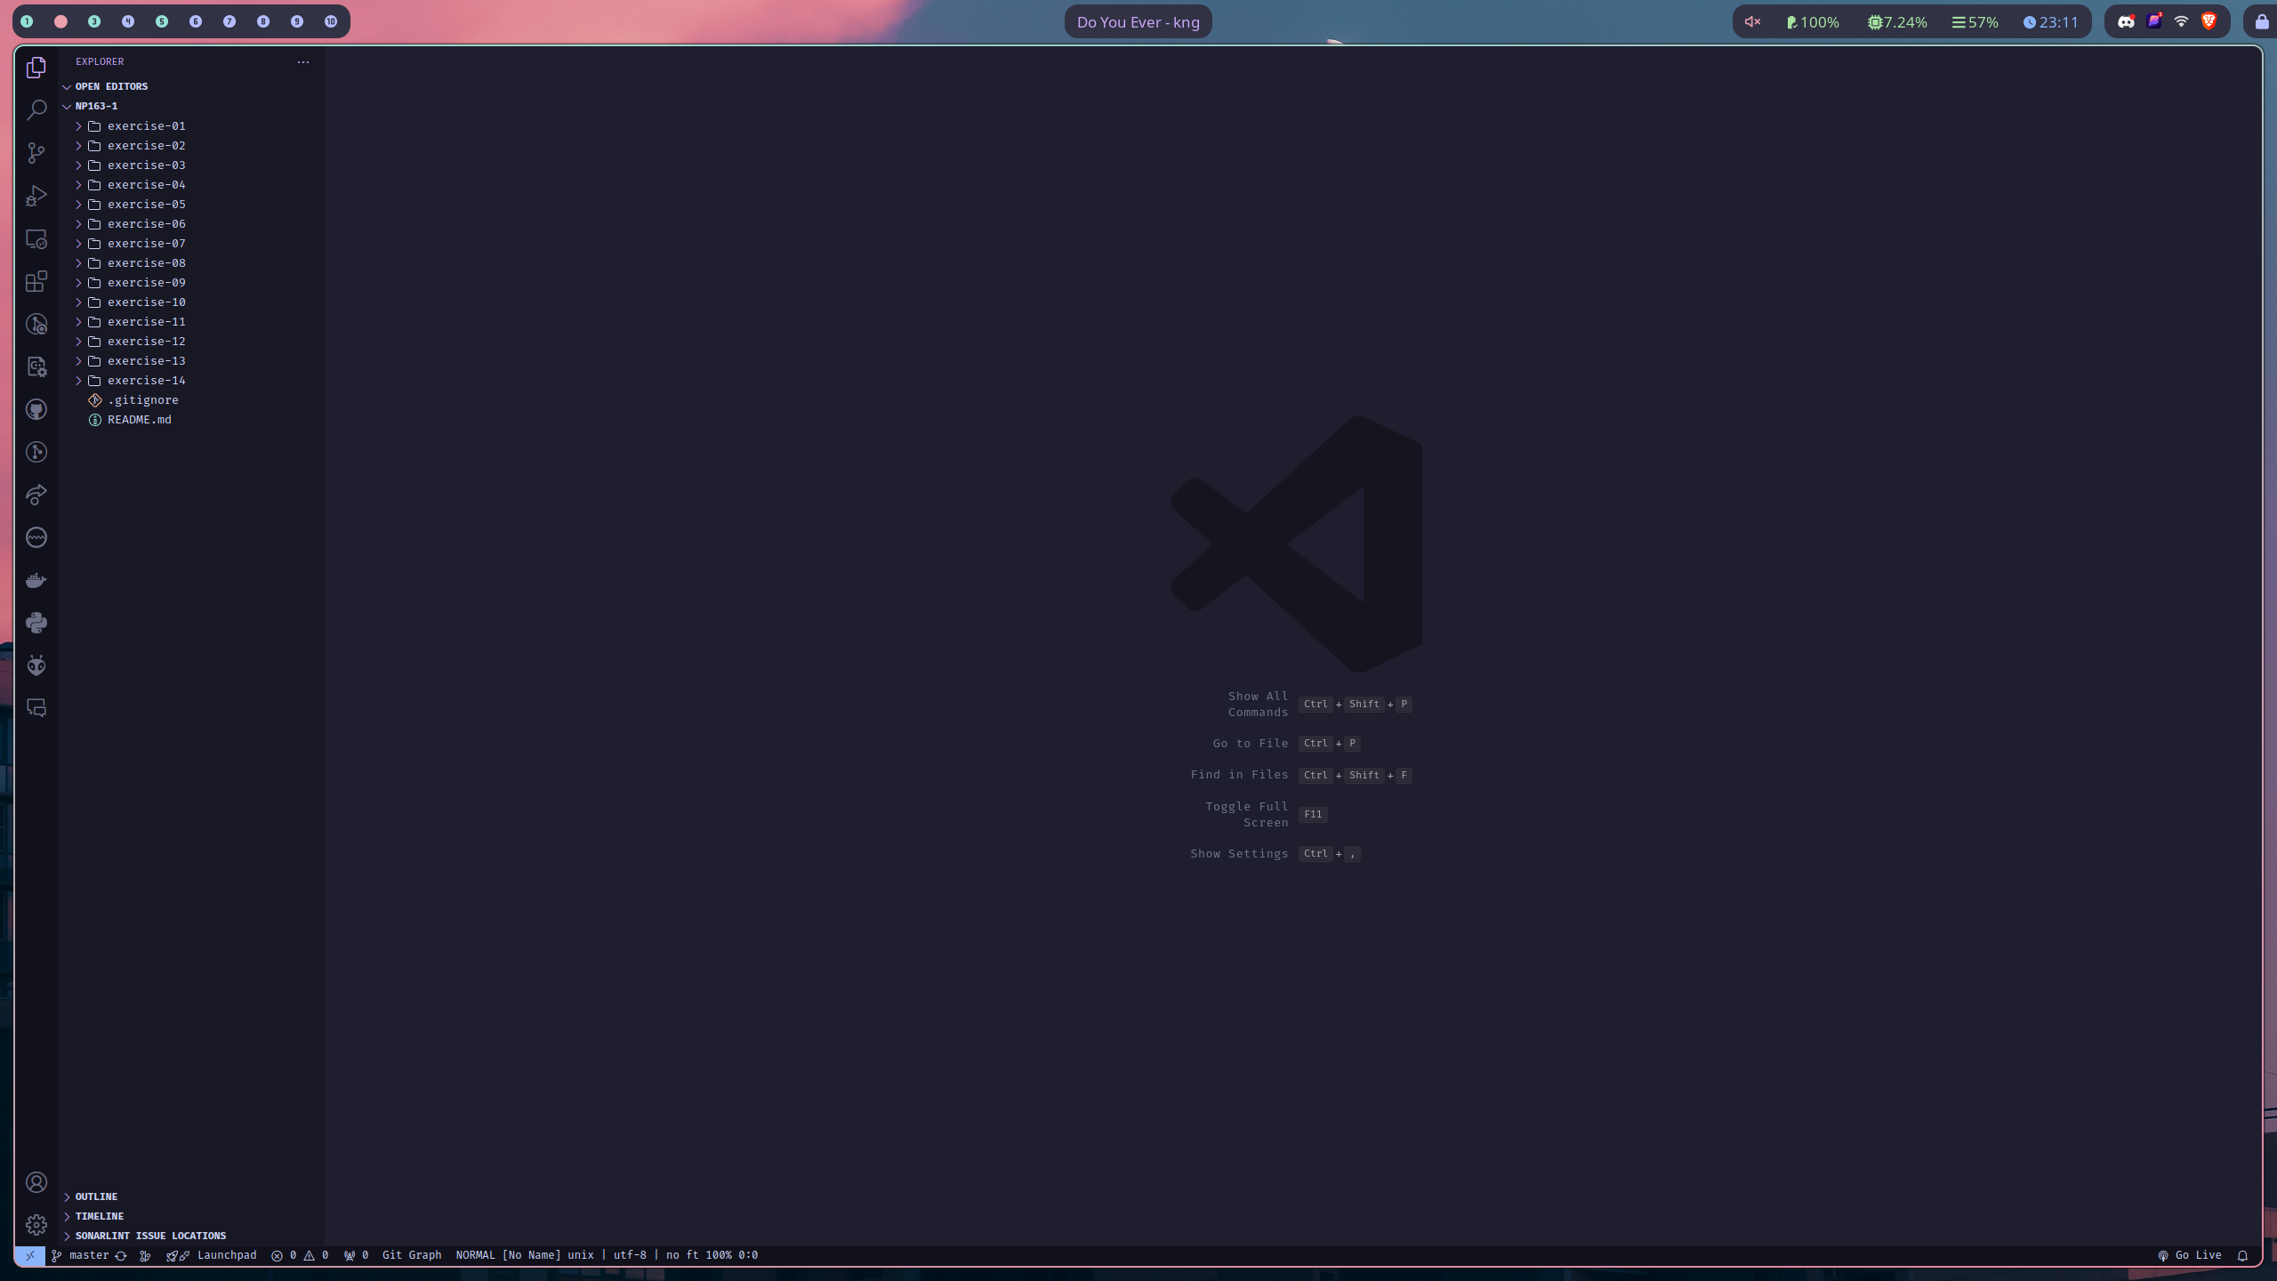Viewport: 2277px width, 1281px height.
Task: Click the 23:11 clock
Action: tap(2050, 21)
